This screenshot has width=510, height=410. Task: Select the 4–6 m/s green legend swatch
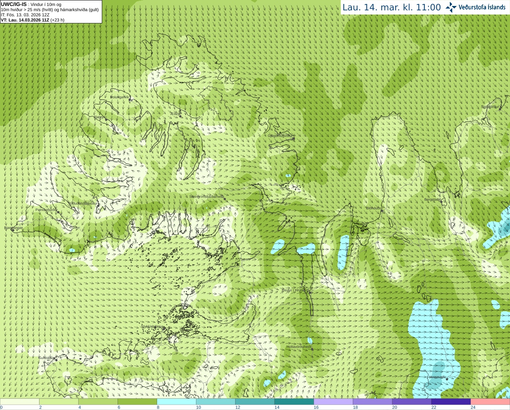(x=98, y=402)
